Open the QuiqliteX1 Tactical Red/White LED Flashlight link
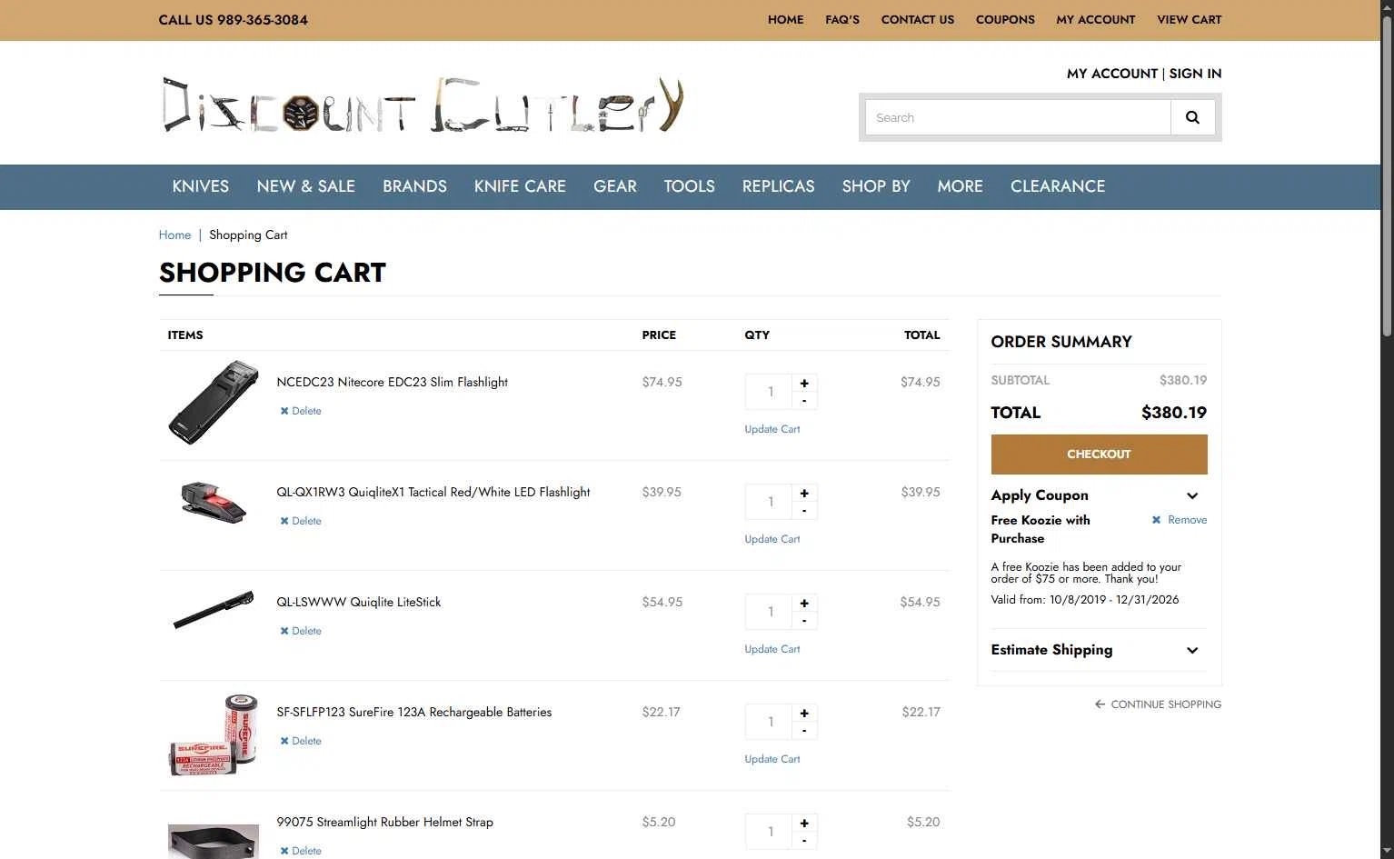Viewport: 1394px width, 859px height. (x=433, y=492)
